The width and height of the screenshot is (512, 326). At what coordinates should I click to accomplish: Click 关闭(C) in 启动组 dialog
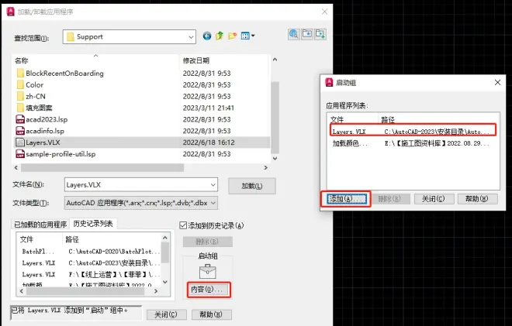[434, 199]
